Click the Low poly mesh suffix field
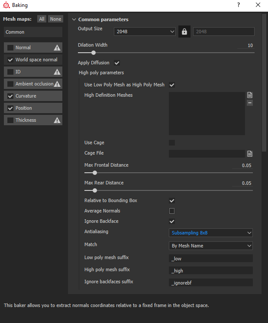 pos(210,258)
